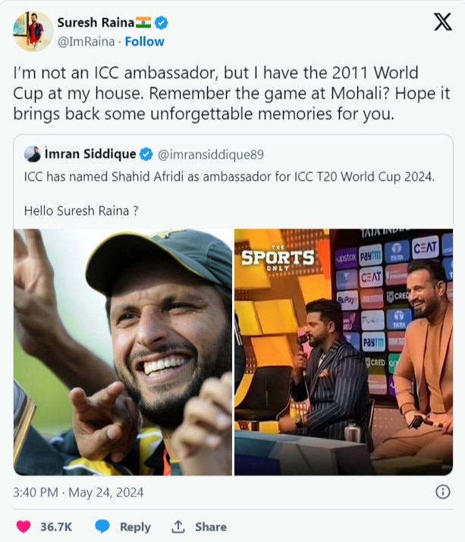Click the Reply label
Image resolution: width=465 pixels, height=542 pixels.
click(135, 527)
